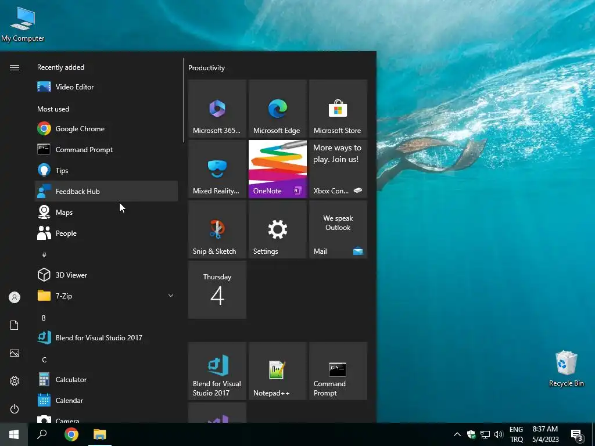Open Blend for Visual Studio 2017 in app list
The image size is (595, 446).
click(106, 337)
